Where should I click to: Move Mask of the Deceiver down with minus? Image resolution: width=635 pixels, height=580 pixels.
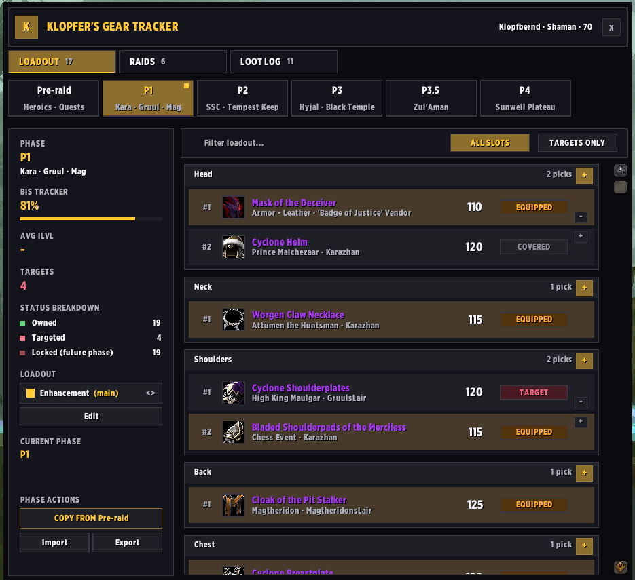(581, 217)
